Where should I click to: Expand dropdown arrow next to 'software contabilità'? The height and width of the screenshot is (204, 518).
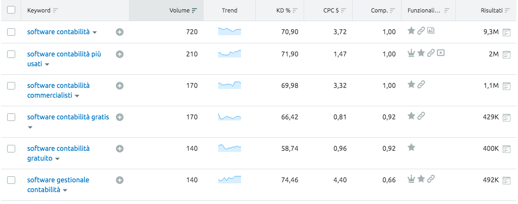click(x=95, y=33)
